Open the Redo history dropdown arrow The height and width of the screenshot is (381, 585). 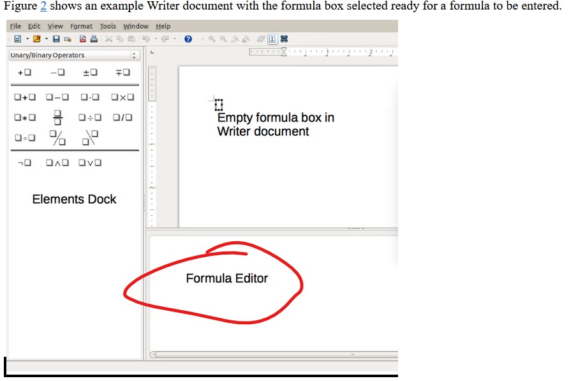point(175,38)
